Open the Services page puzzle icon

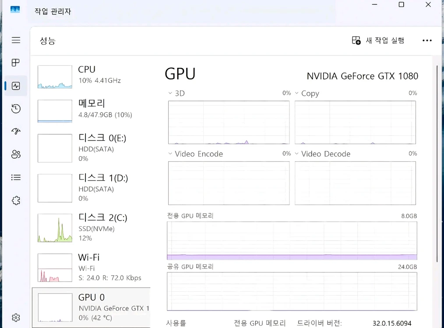click(16, 200)
